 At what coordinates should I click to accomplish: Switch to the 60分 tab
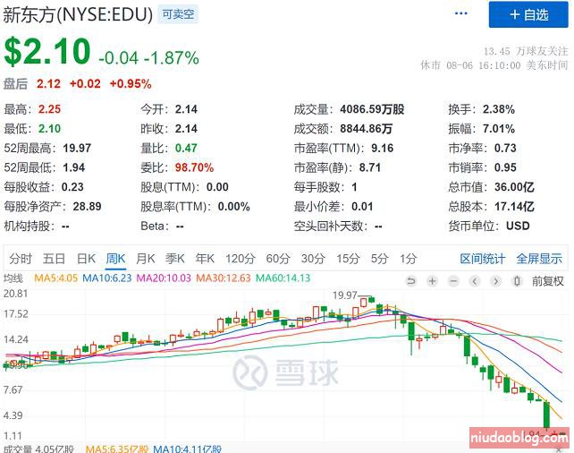click(x=278, y=259)
